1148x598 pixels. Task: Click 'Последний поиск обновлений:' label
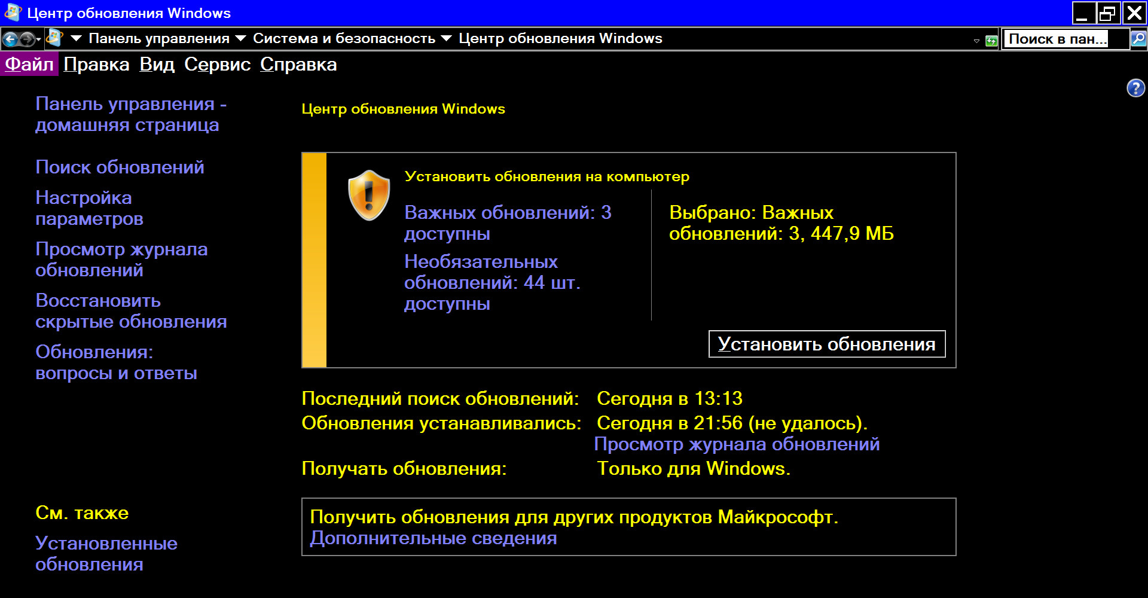[x=440, y=398]
